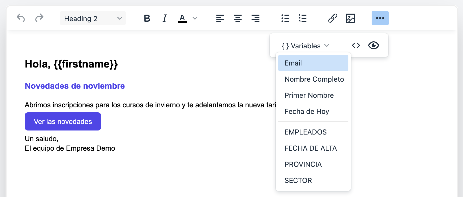Image resolution: width=463 pixels, height=197 pixels.
Task: Align text to the left
Action: 220,18
